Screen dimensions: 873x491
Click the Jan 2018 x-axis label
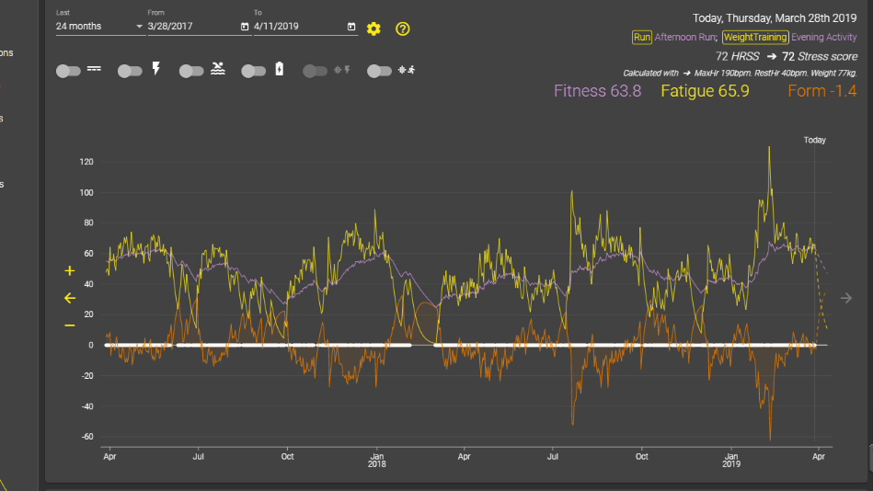coord(377,461)
